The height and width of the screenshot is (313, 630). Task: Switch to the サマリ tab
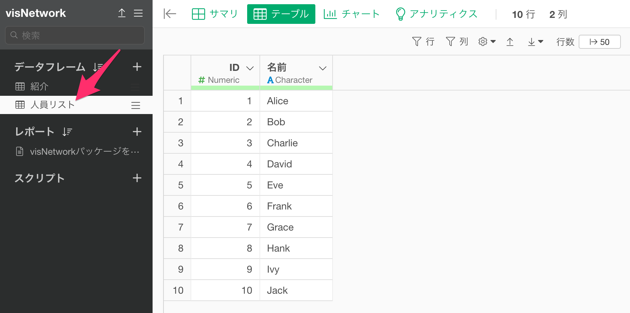pyautogui.click(x=215, y=14)
